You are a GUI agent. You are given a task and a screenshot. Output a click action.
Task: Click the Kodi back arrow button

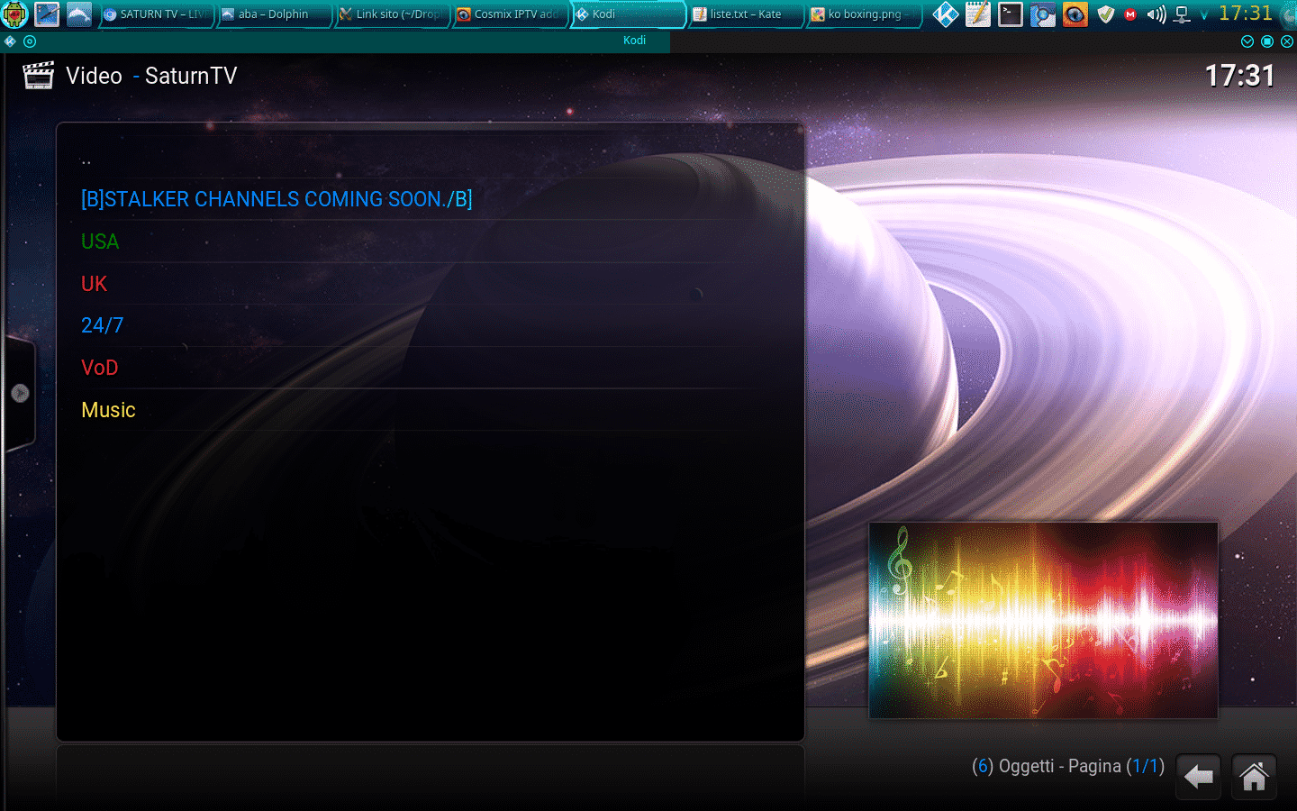pyautogui.click(x=1199, y=777)
